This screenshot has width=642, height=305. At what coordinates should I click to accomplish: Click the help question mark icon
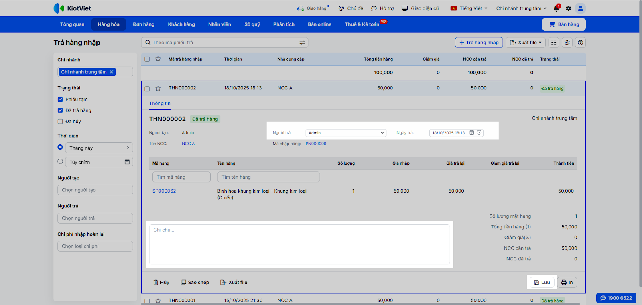pyautogui.click(x=580, y=43)
